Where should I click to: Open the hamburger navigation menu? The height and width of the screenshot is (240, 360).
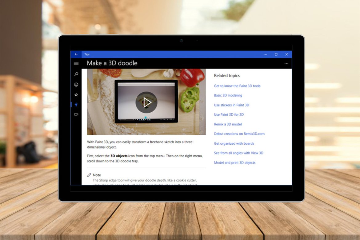click(x=76, y=63)
